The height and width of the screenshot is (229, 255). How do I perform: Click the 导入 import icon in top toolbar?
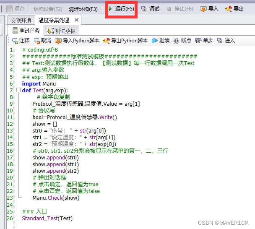(x=203, y=9)
